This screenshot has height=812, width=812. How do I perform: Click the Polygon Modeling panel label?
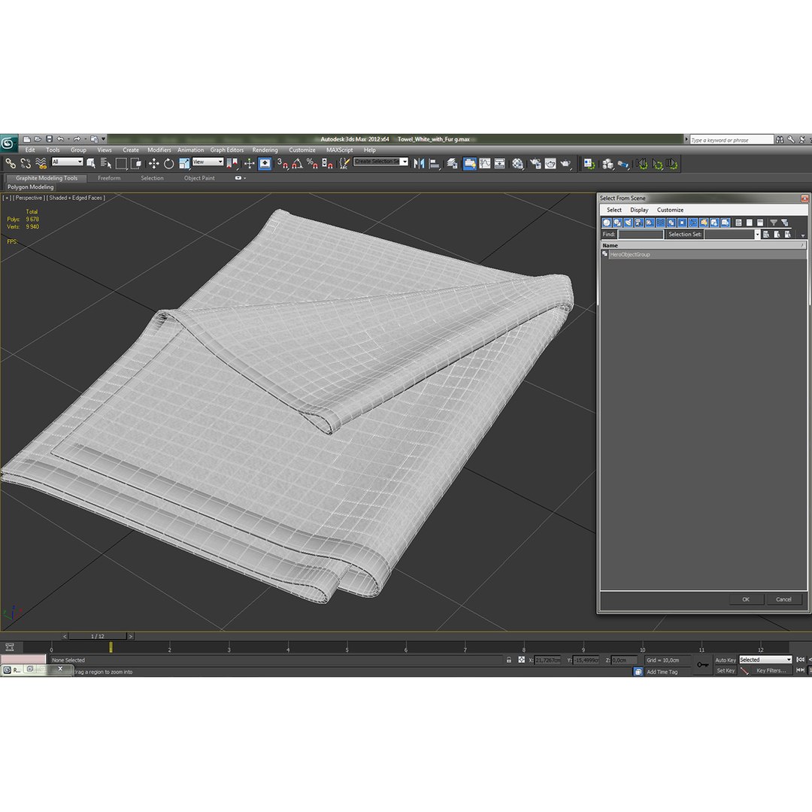pos(30,187)
